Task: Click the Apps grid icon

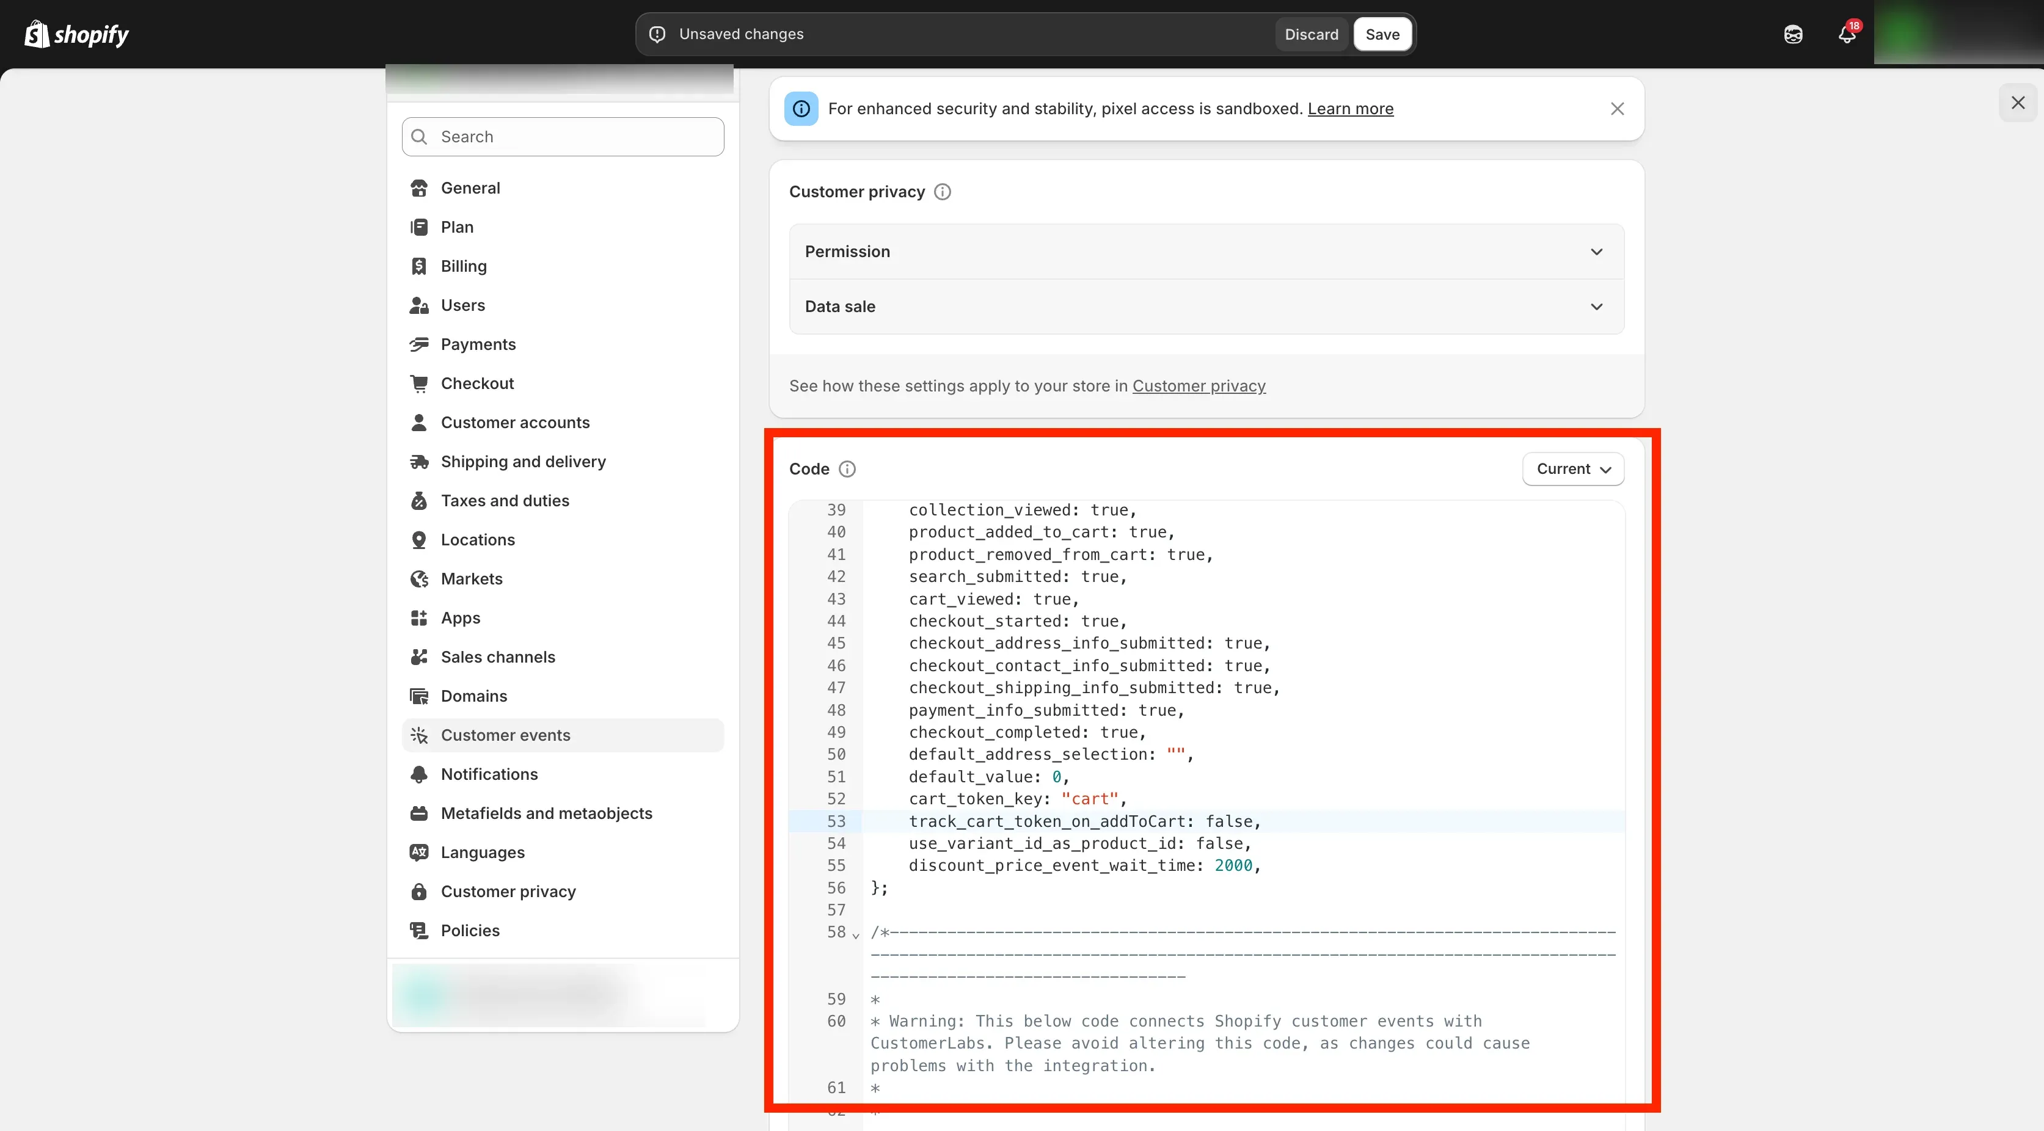Action: 419,618
